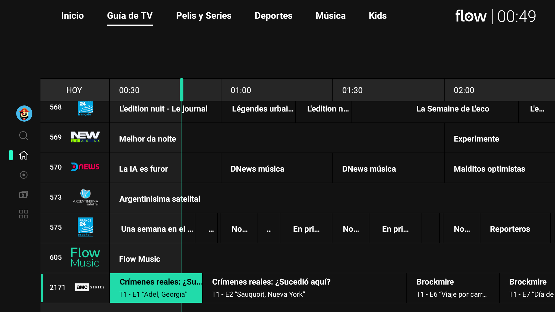The height and width of the screenshot is (312, 555).
Task: Select Brockmire episode "Viaje por carr..."
Action: [x=453, y=288]
